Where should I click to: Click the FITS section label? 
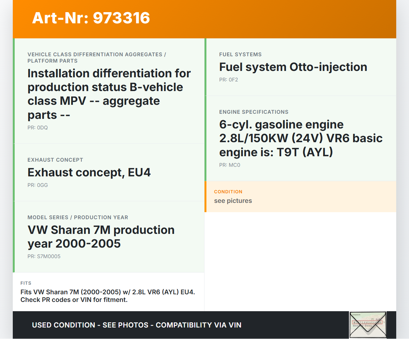(26, 283)
